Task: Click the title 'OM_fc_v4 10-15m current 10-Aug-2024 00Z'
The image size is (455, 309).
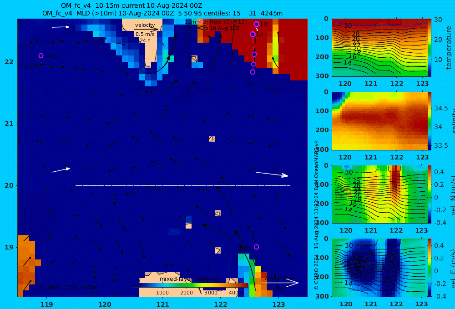Action: [x=131, y=5]
